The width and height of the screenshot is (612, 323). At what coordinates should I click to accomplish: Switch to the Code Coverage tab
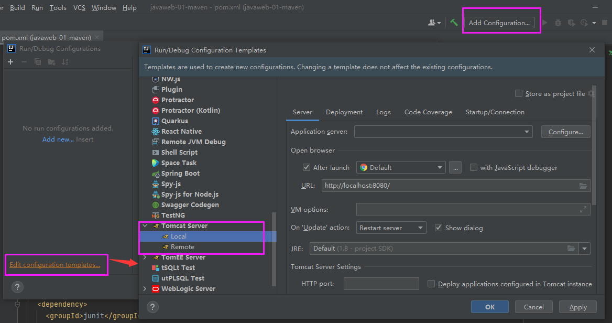428,112
